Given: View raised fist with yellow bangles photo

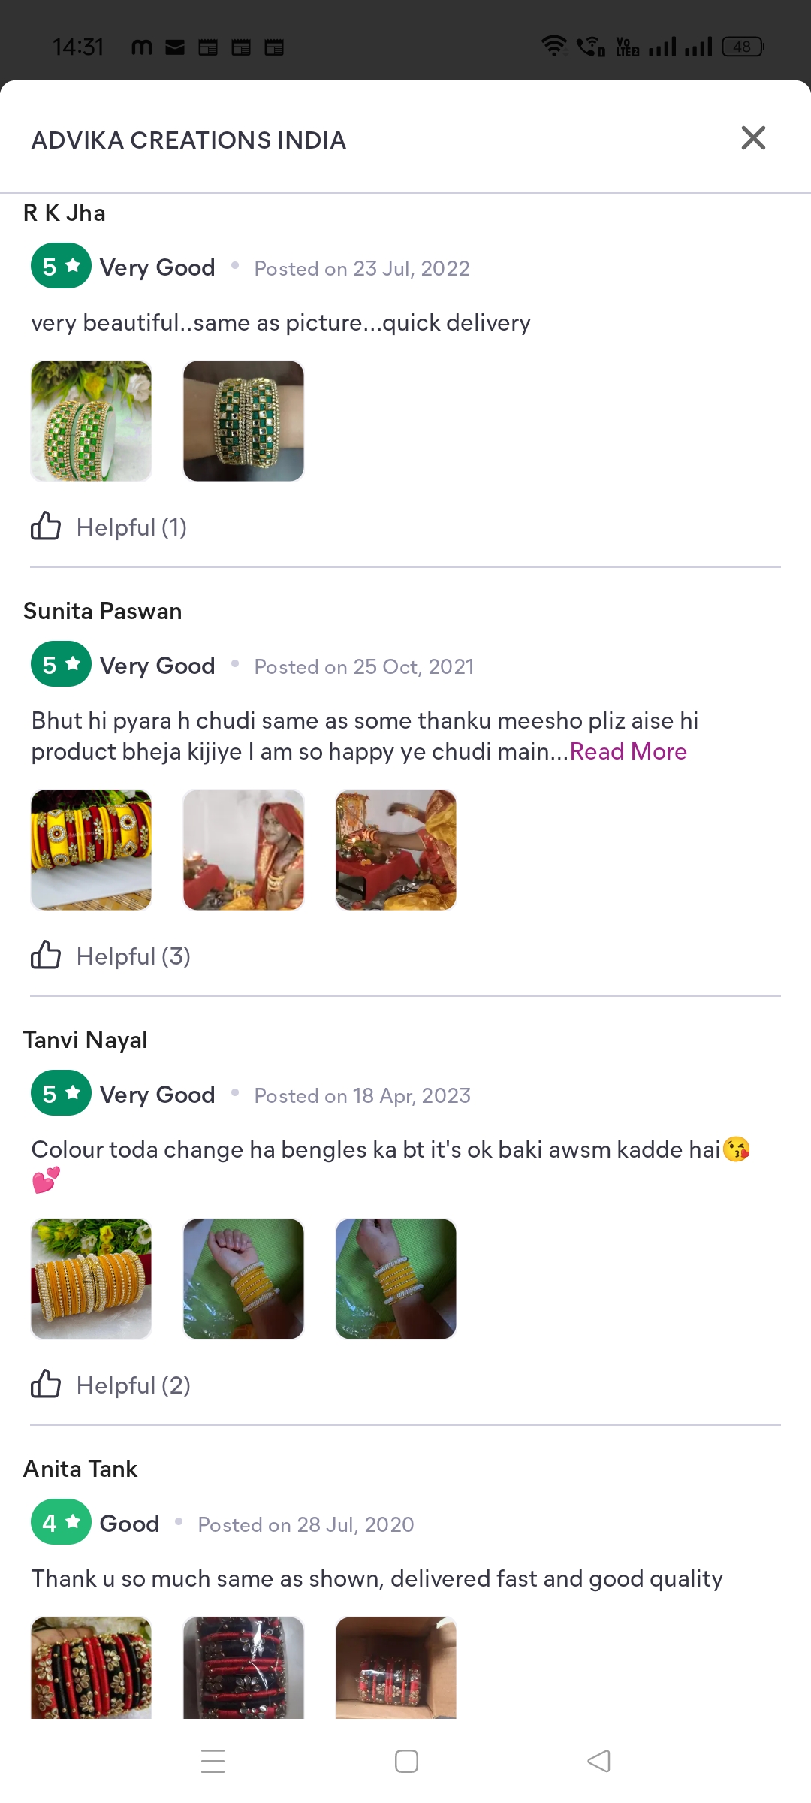Looking at the screenshot, I should [x=244, y=1279].
